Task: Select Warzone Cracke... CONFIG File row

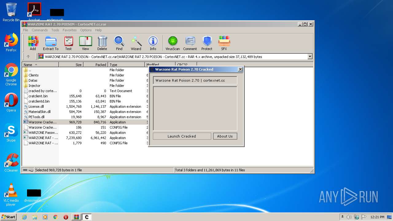Action: (x=85, y=127)
